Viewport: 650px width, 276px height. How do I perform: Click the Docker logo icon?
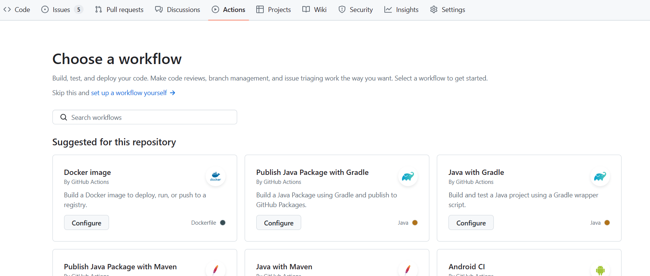coord(215,176)
